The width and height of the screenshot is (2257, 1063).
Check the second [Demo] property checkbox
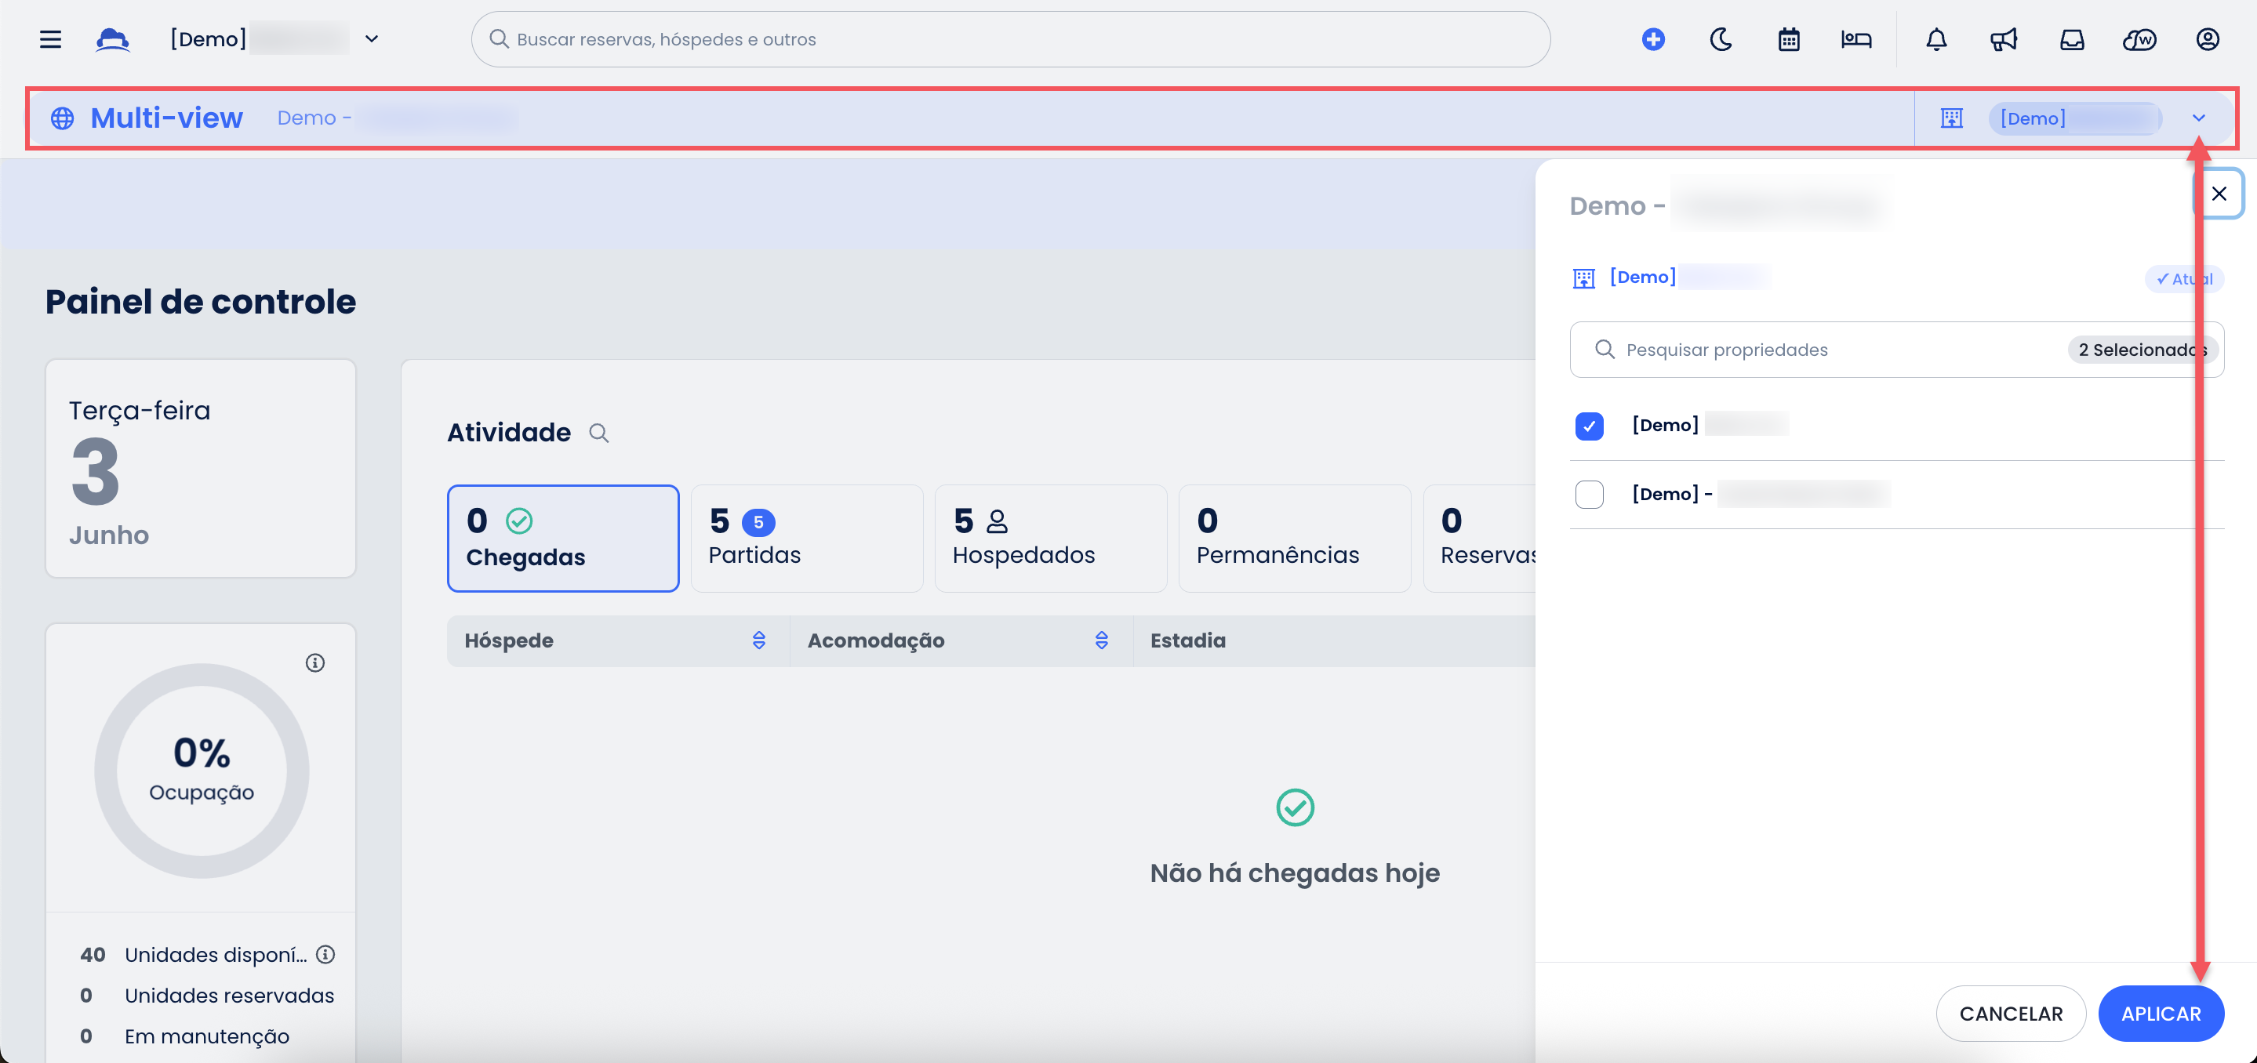[1589, 495]
